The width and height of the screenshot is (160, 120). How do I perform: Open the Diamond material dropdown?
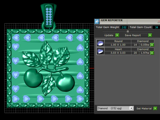[x=131, y=108]
